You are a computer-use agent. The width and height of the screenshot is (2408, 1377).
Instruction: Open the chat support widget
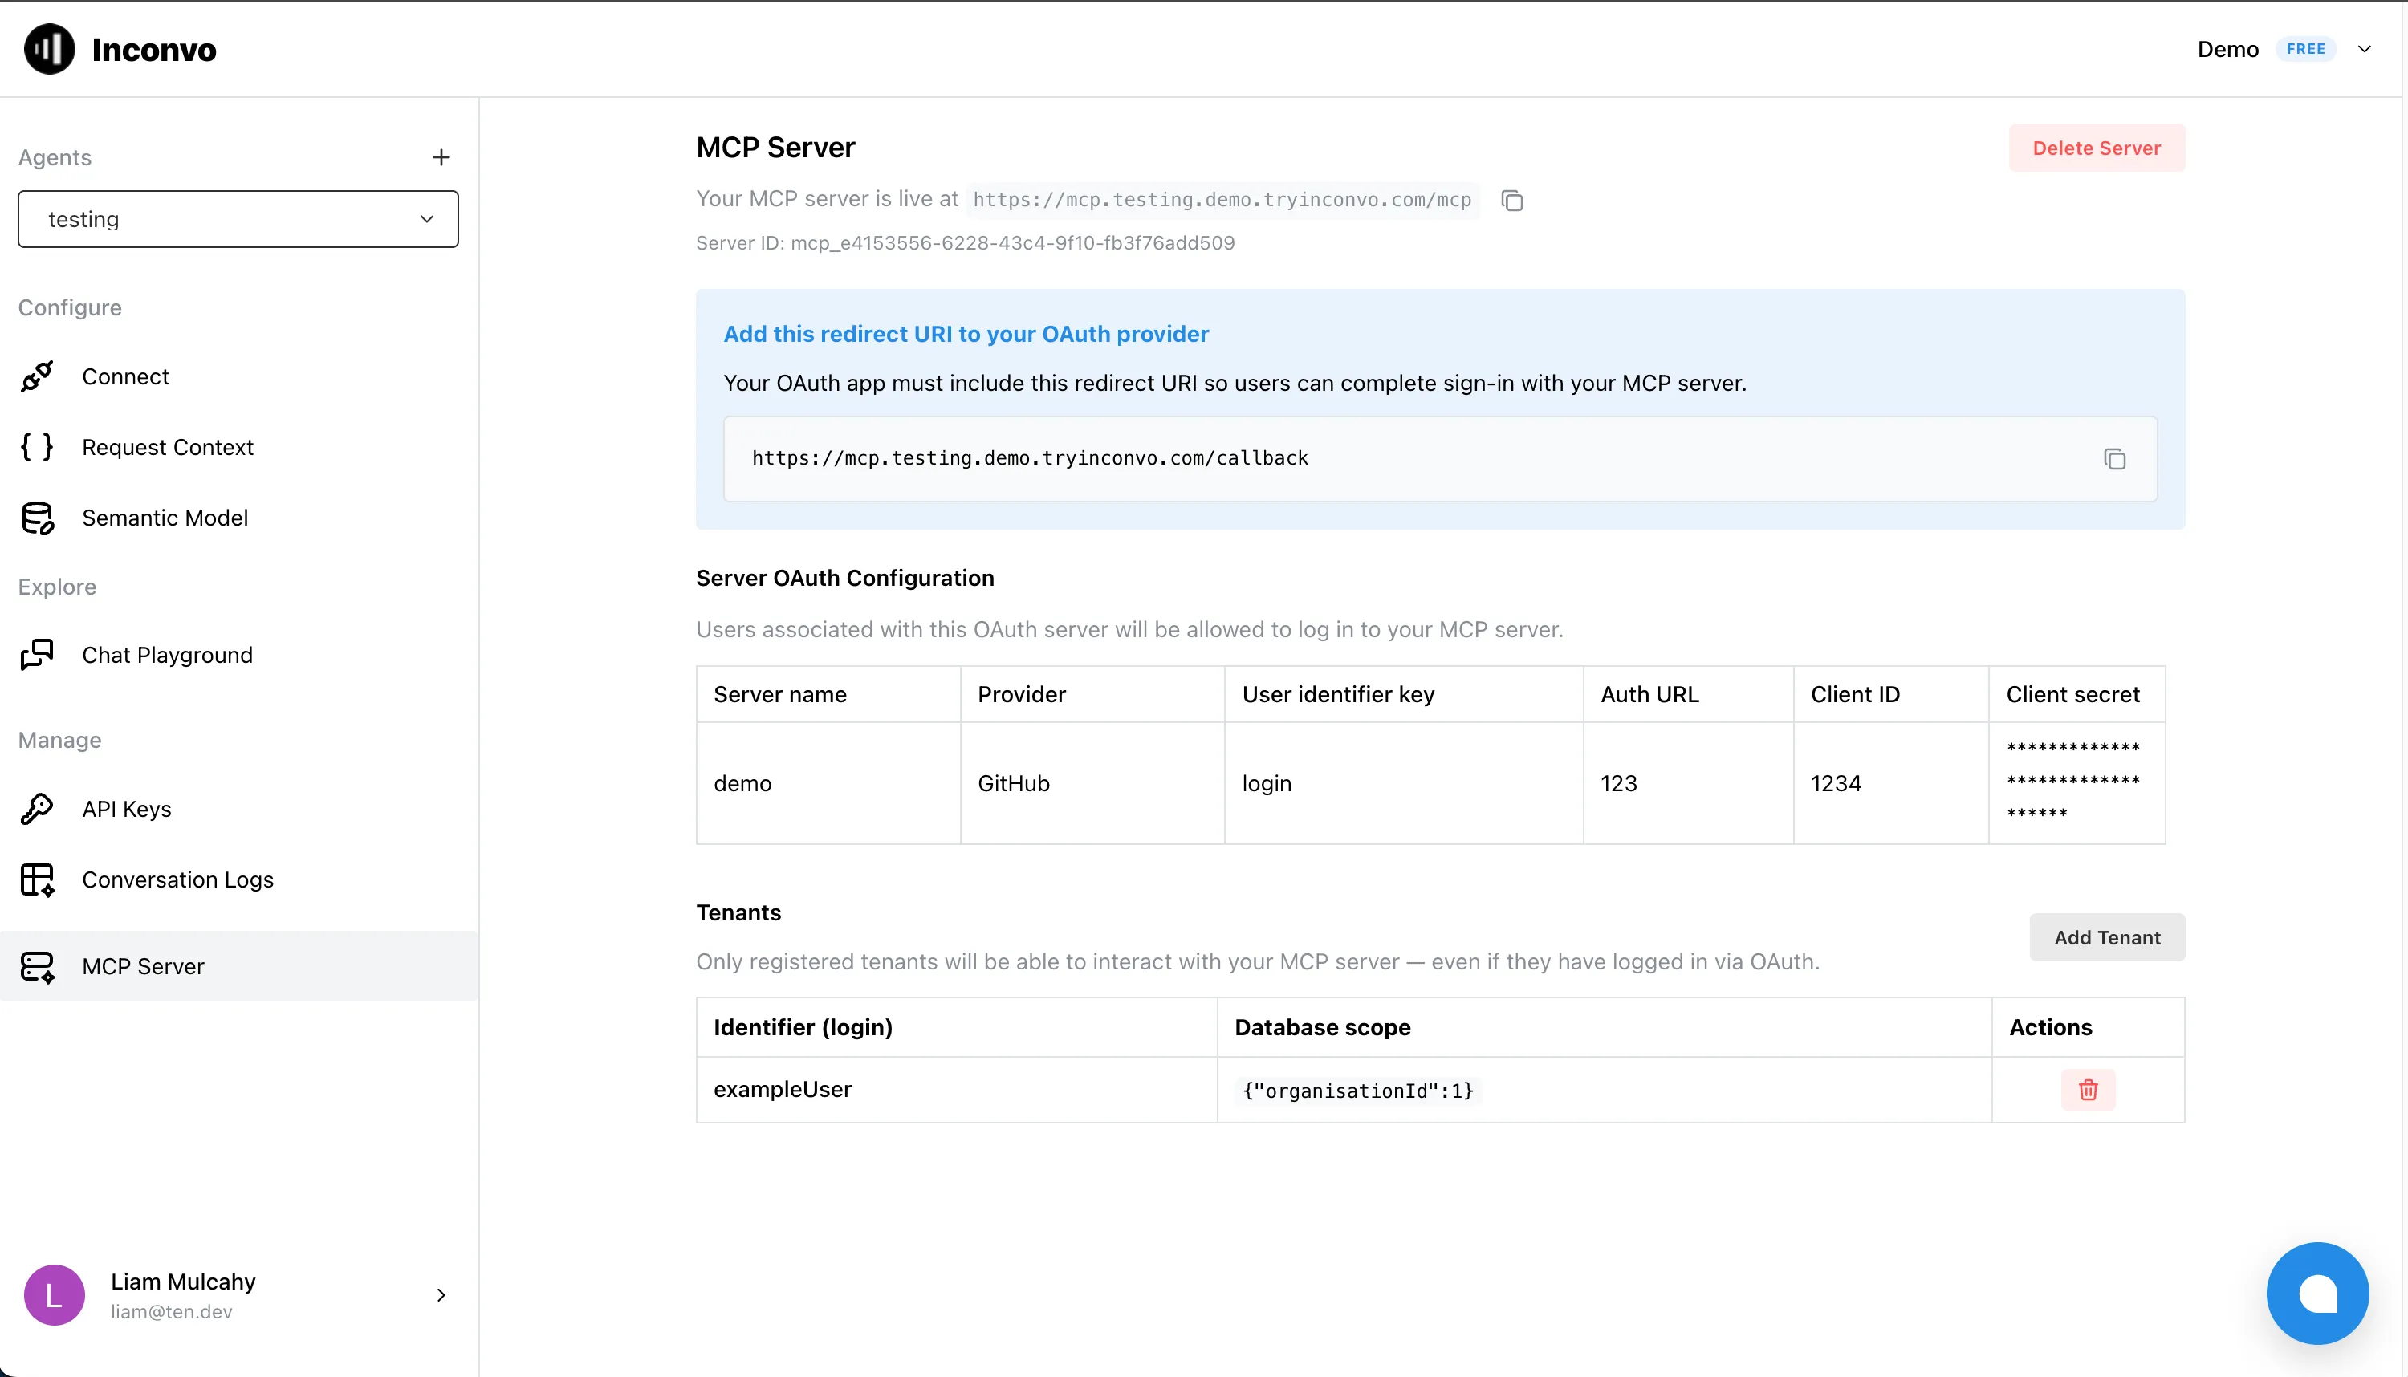(2316, 1293)
